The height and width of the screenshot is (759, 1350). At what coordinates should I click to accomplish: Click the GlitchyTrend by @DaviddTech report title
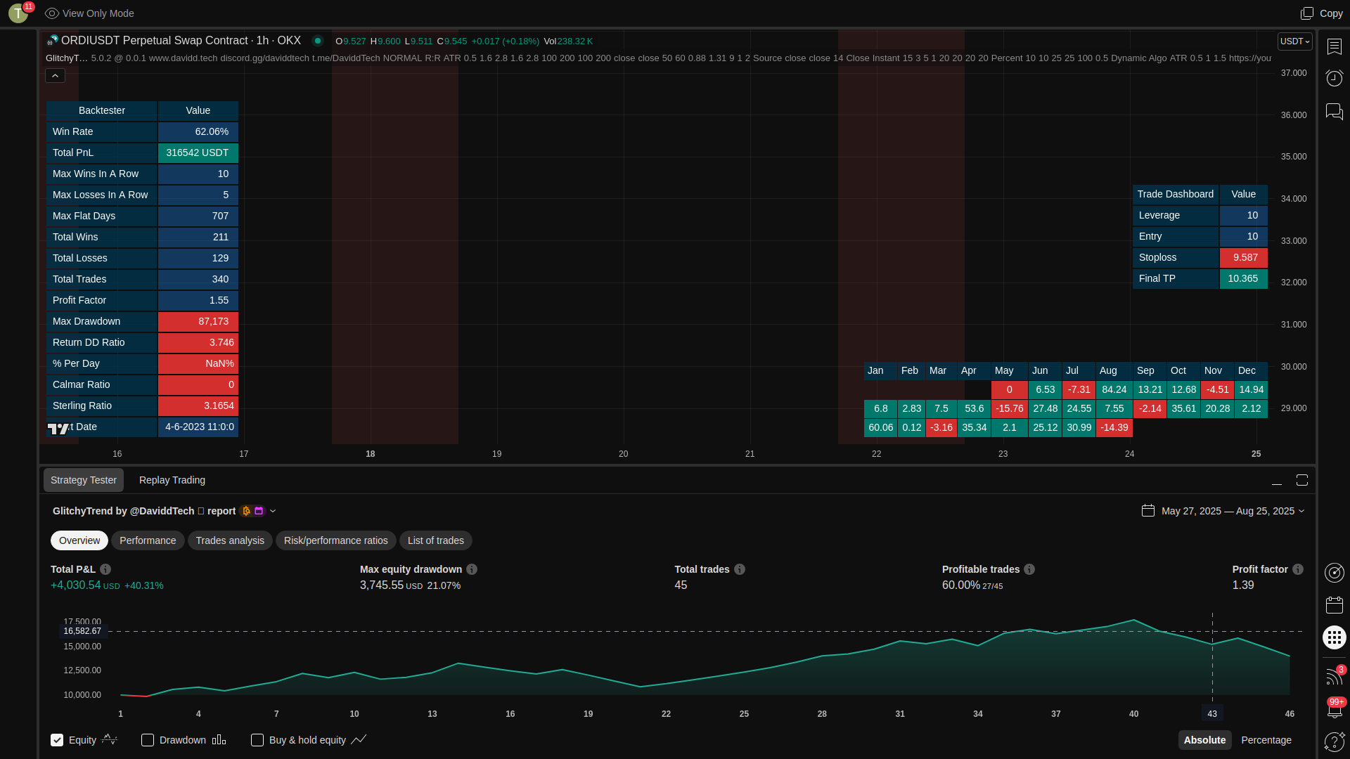click(x=144, y=511)
